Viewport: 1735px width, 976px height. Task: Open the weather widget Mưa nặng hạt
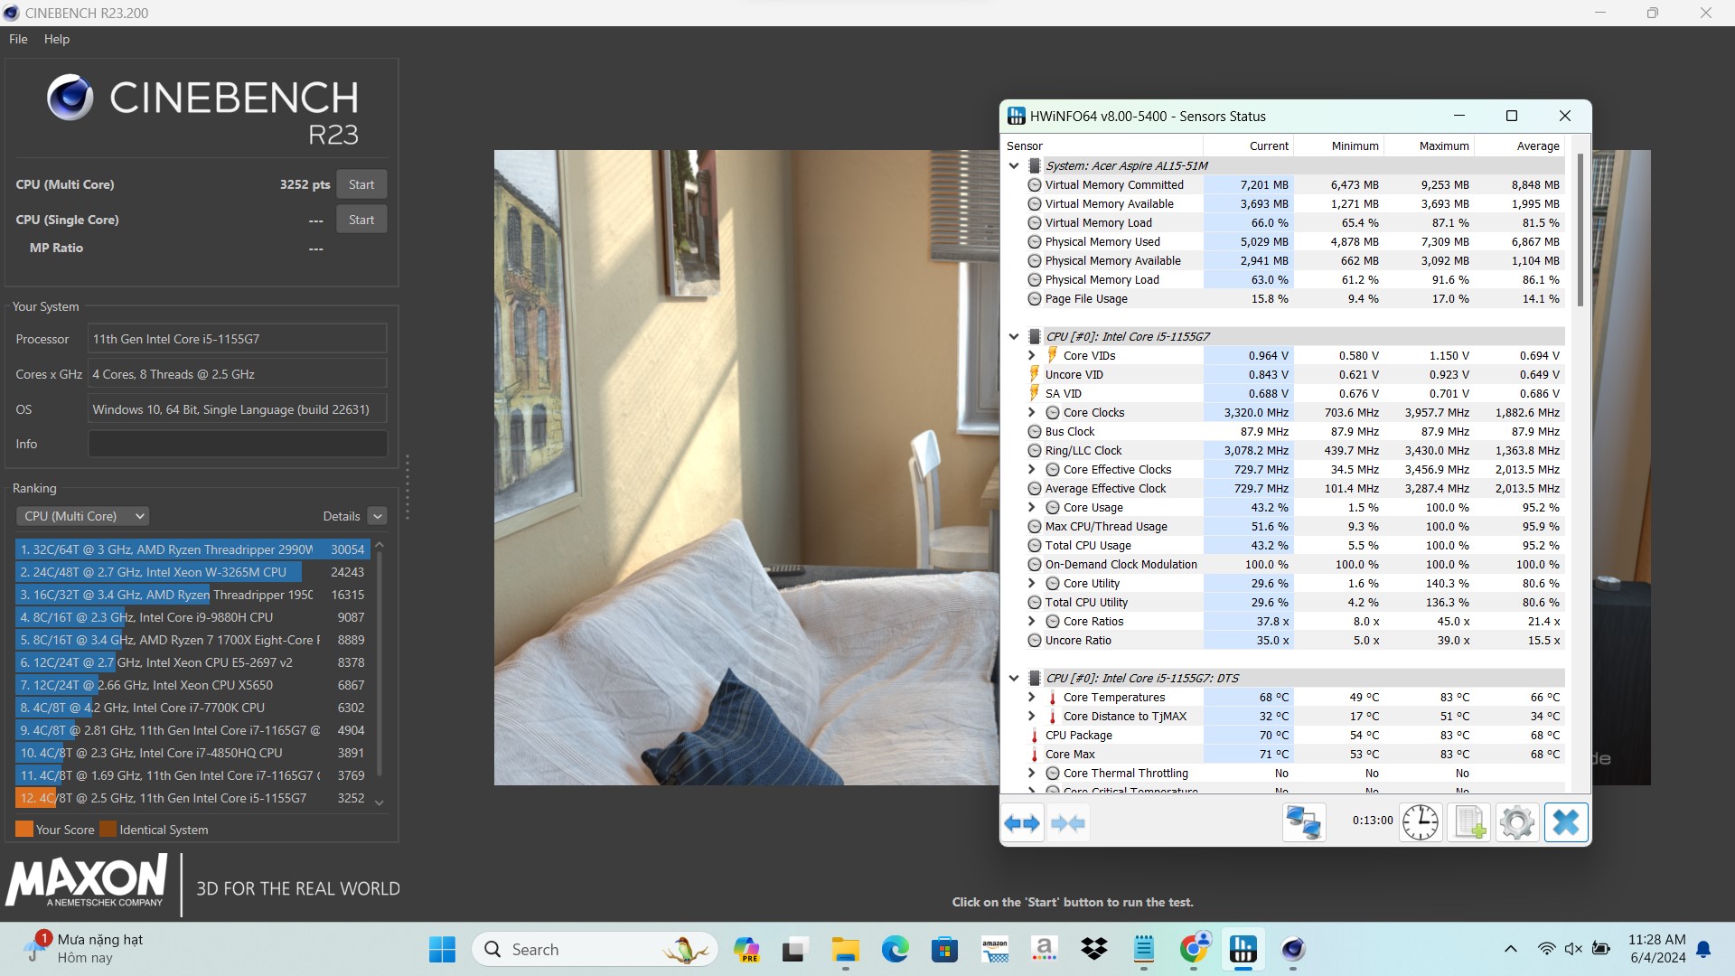pyautogui.click(x=83, y=949)
